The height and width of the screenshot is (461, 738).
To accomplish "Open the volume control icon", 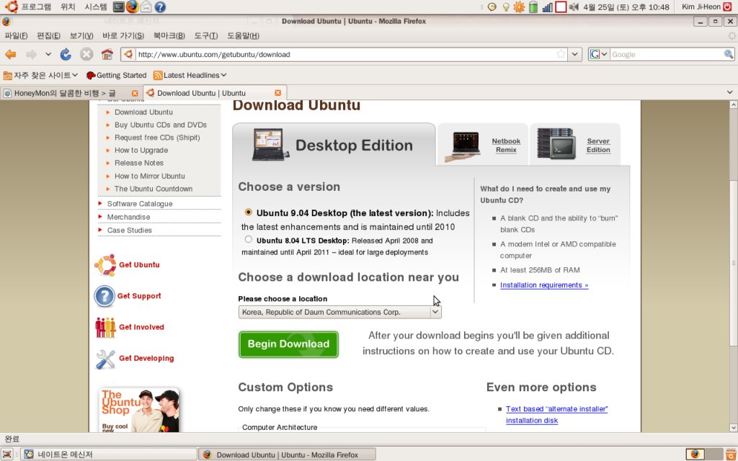I will point(574,7).
